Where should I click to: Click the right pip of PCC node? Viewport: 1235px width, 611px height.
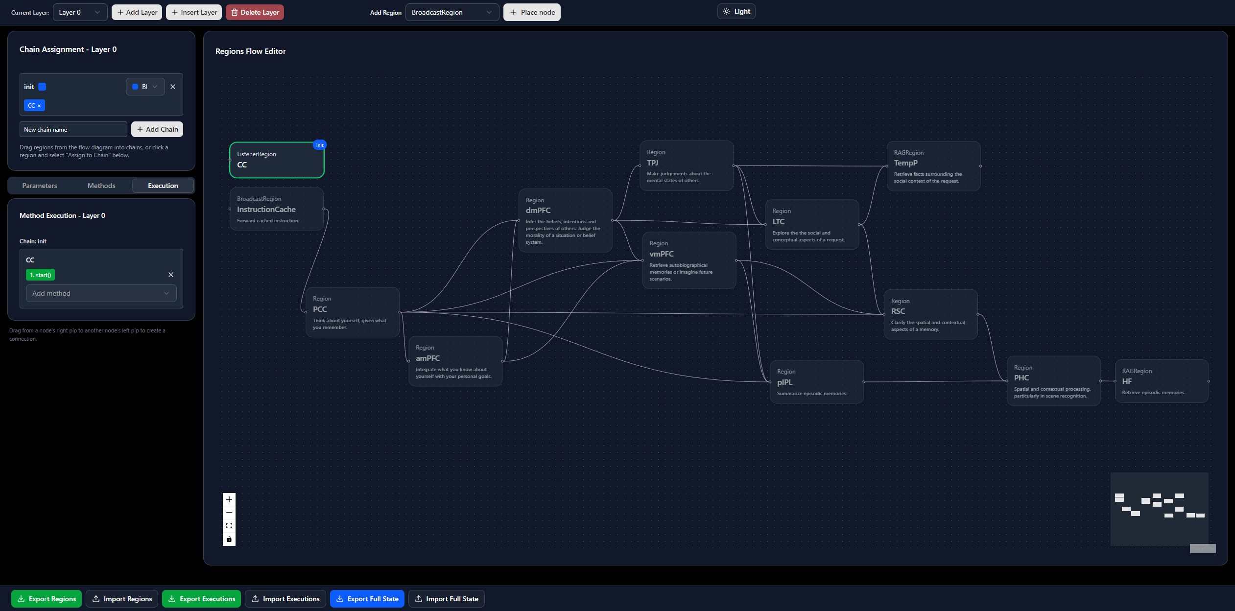click(400, 312)
